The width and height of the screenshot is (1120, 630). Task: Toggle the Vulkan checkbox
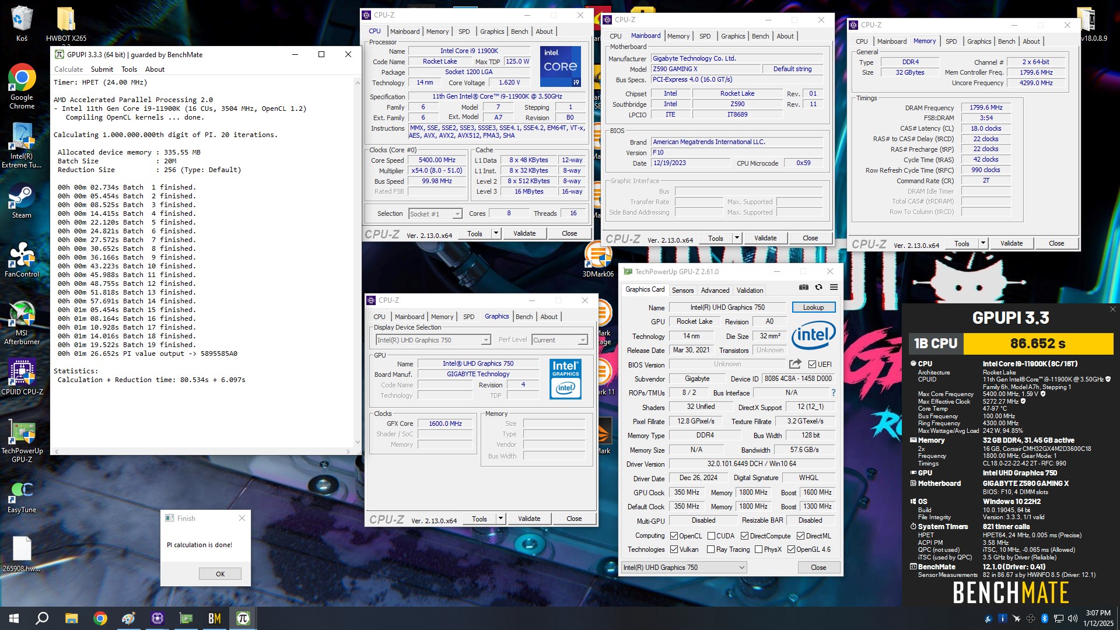674,549
